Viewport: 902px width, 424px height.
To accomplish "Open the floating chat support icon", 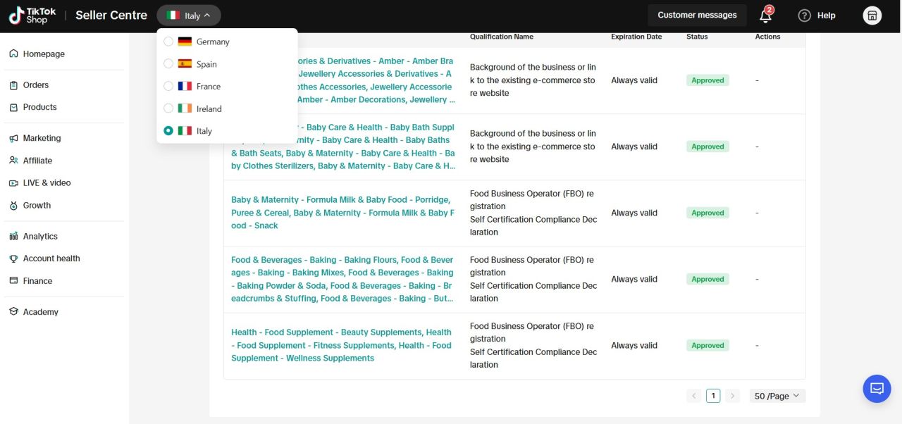I will click(877, 389).
